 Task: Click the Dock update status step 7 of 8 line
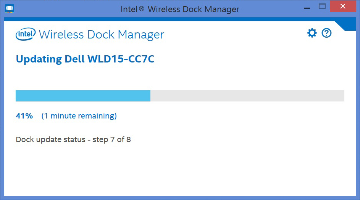point(73,139)
